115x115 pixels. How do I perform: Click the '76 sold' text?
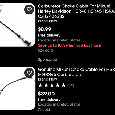pos(44,110)
